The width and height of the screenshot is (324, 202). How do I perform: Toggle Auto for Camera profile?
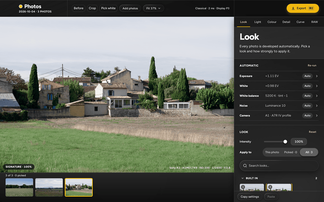click(x=307, y=116)
